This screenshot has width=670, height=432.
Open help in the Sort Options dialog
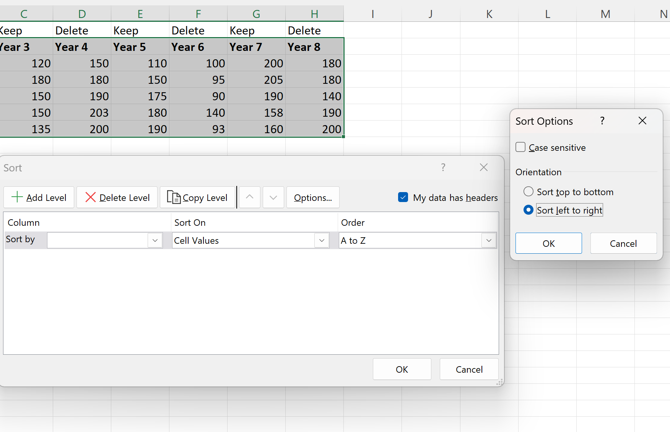click(602, 121)
